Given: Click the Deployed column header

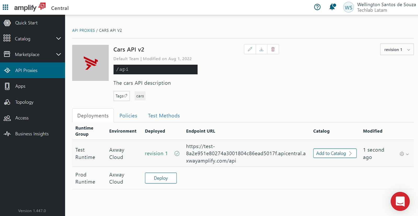Looking at the screenshot, I should coord(155,131).
